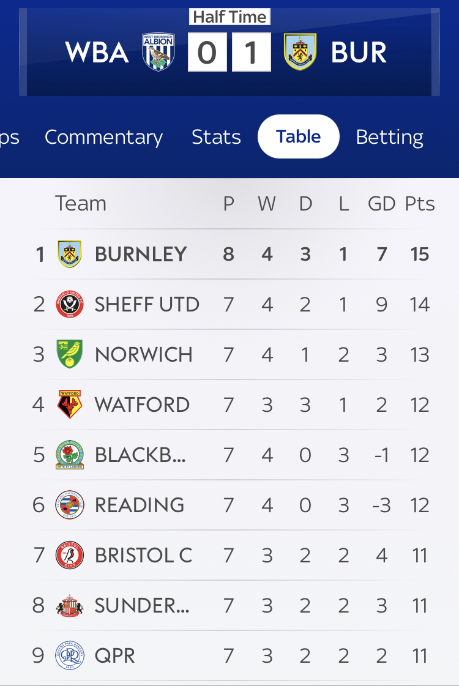The width and height of the screenshot is (459, 686).
Task: Click the WATFORD team name
Action: click(x=142, y=405)
